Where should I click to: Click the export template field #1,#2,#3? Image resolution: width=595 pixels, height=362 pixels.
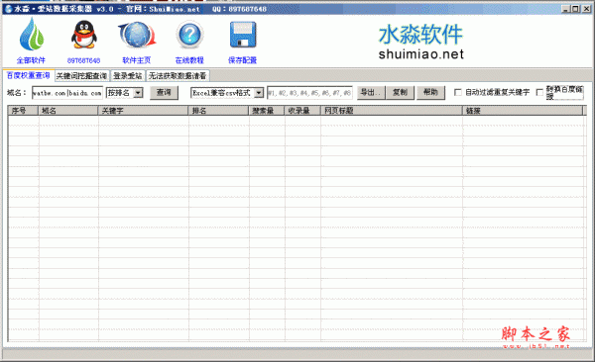click(309, 93)
